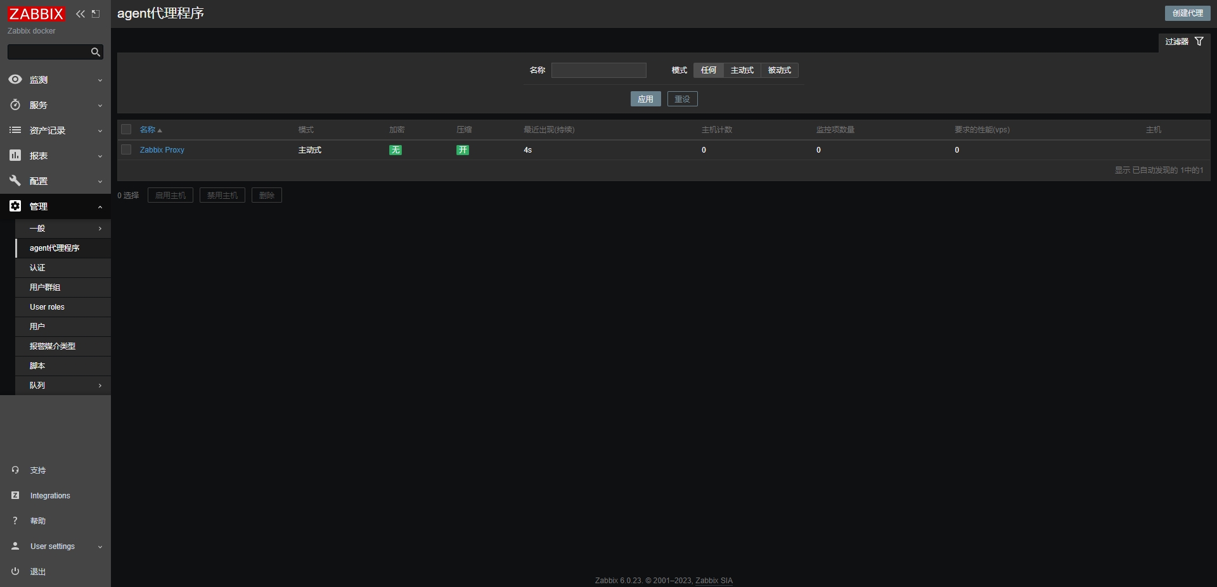Select 主动式 mode filter option

pyautogui.click(x=742, y=70)
